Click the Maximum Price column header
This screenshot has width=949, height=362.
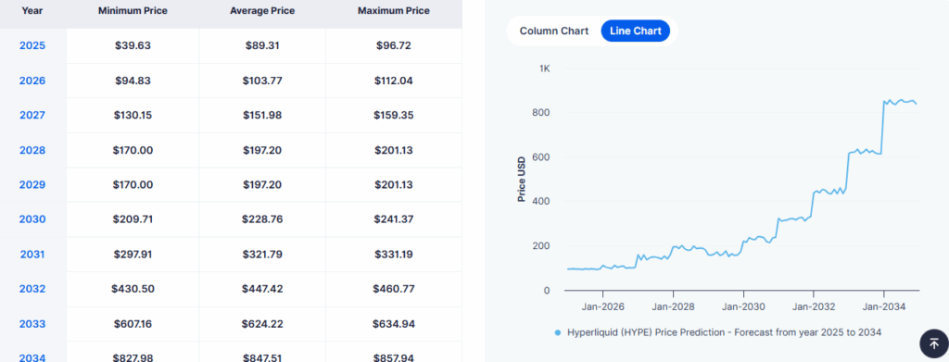[x=393, y=11]
